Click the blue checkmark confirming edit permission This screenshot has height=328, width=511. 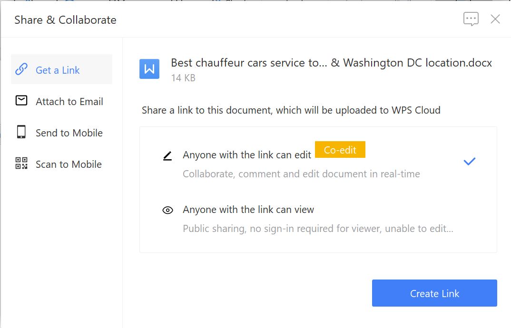click(469, 161)
